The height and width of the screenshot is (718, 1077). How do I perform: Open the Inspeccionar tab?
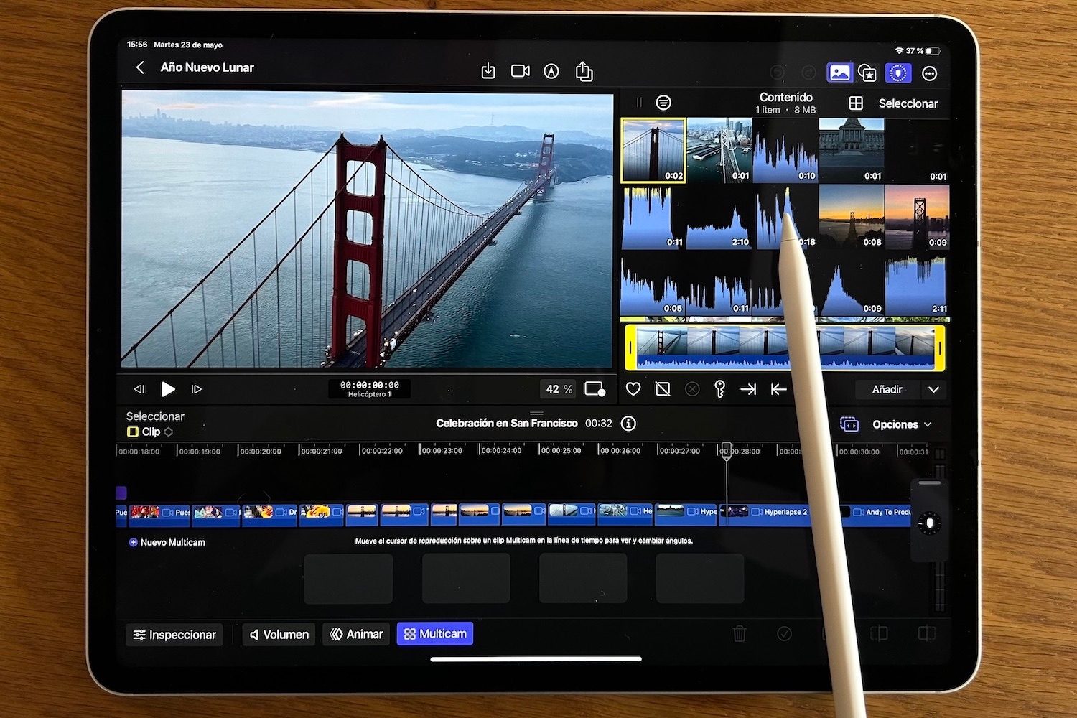click(174, 635)
